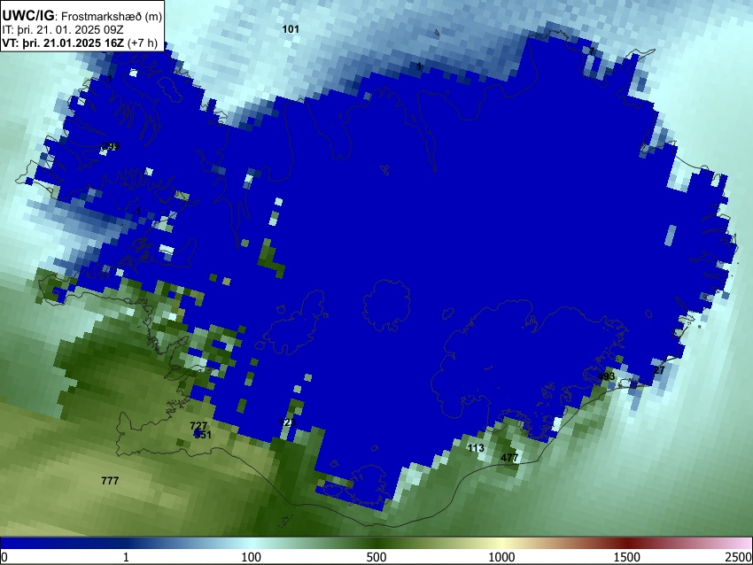Click the "100" label on the color scale

tap(252, 557)
